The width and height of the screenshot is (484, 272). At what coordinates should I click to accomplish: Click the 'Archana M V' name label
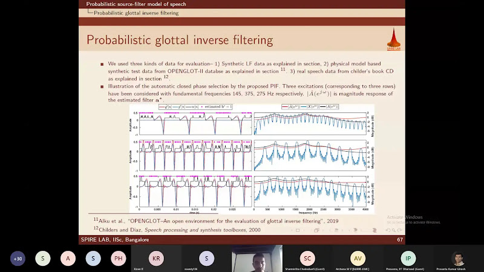[x=352, y=269]
